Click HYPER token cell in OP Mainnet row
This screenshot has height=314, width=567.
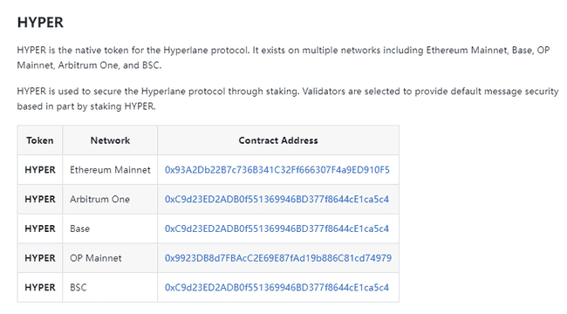coord(40,258)
